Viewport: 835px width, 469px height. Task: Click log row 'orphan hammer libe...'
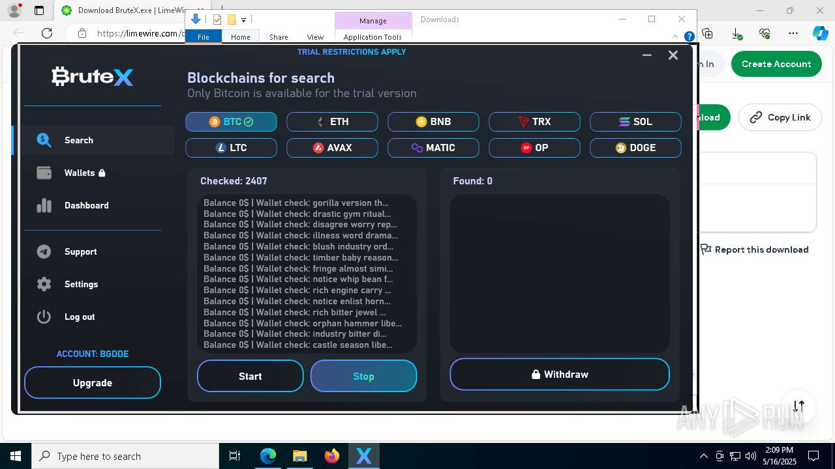pos(303,323)
